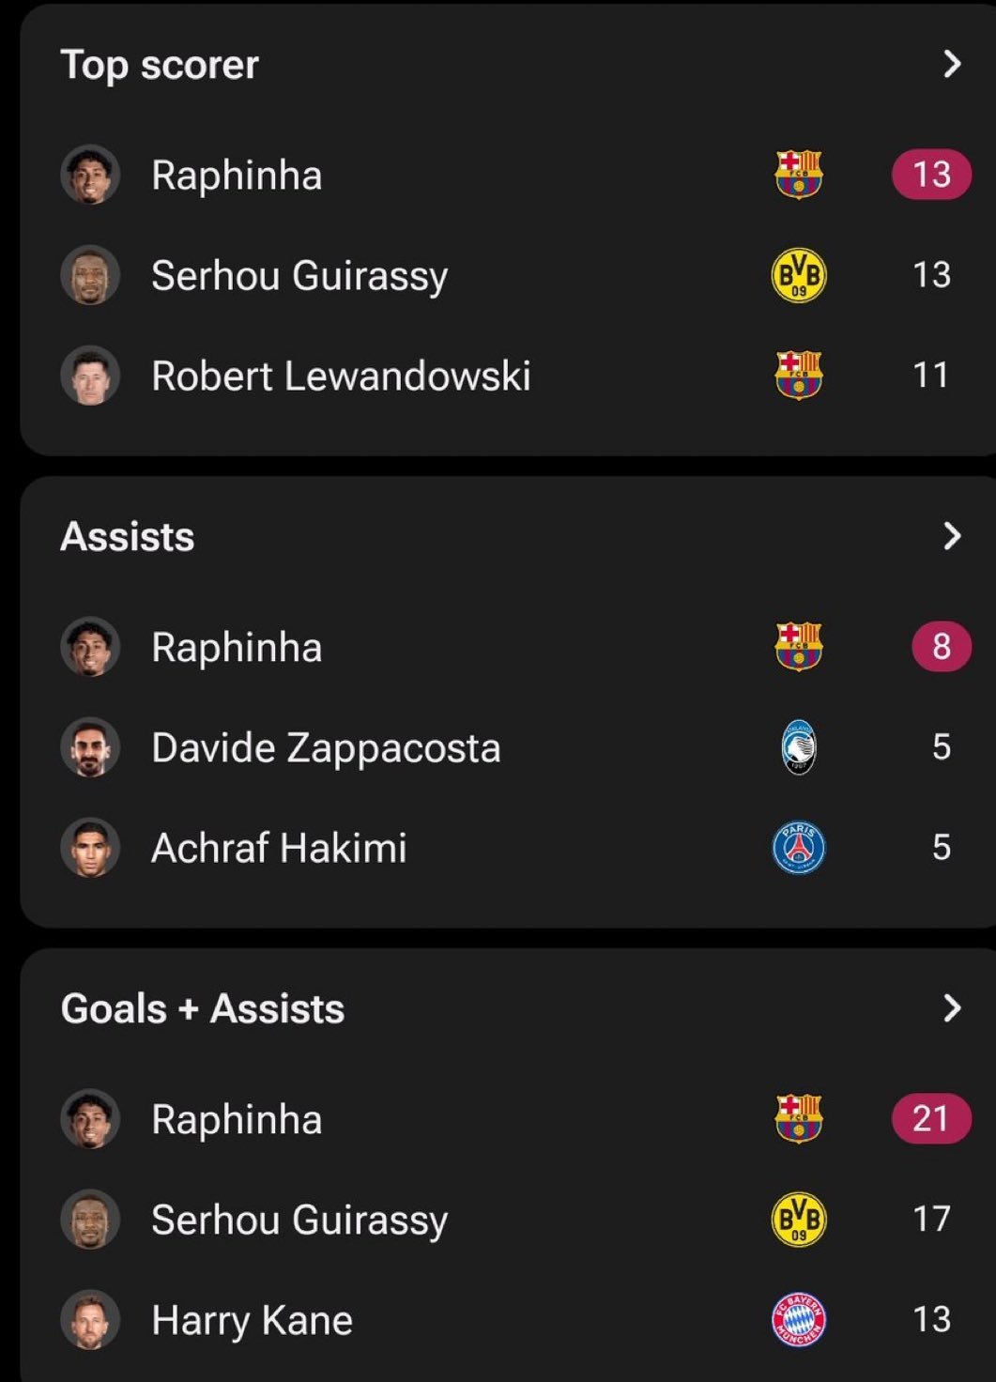This screenshot has height=1382, width=996.
Task: Click Atalanta crest beside Davide Zappacosta
Action: point(799,747)
